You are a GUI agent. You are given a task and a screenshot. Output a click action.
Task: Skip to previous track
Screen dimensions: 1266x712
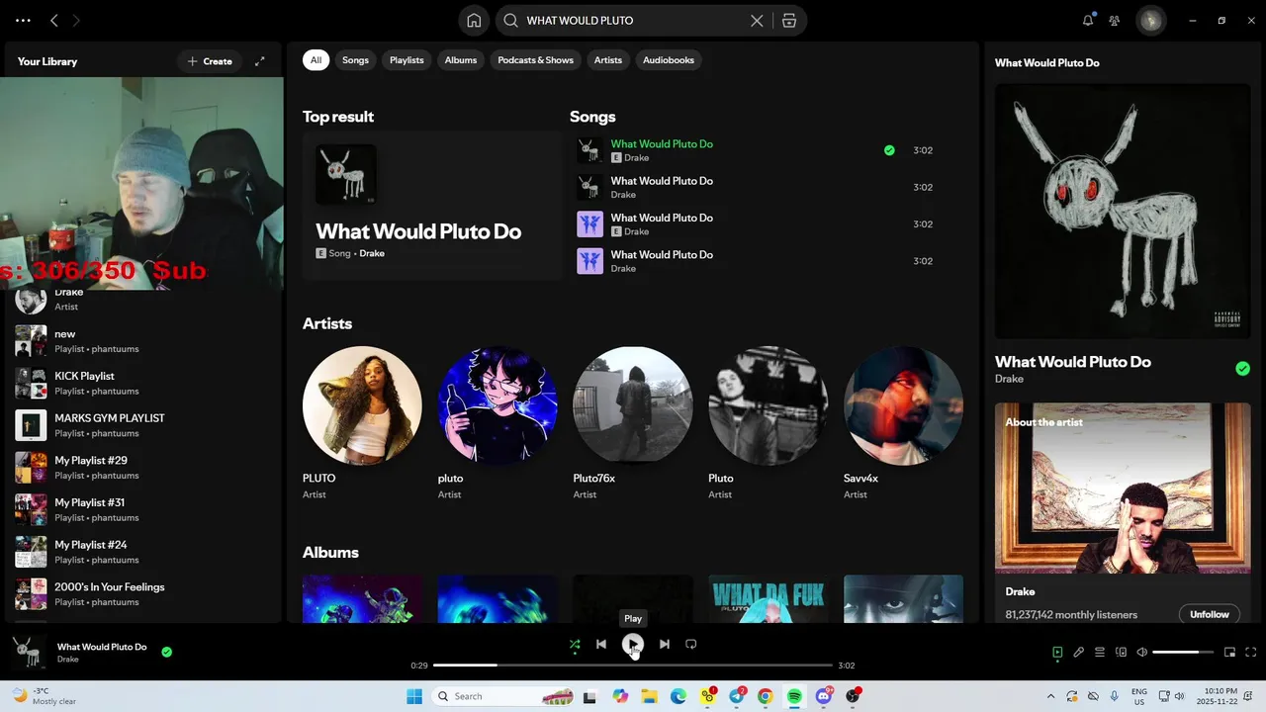(601, 644)
